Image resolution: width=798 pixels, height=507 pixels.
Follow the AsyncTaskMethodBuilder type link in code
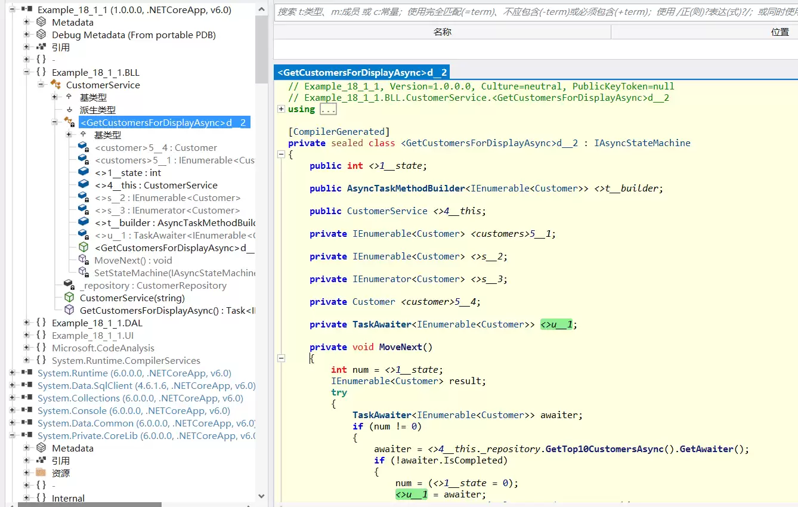[406, 188]
